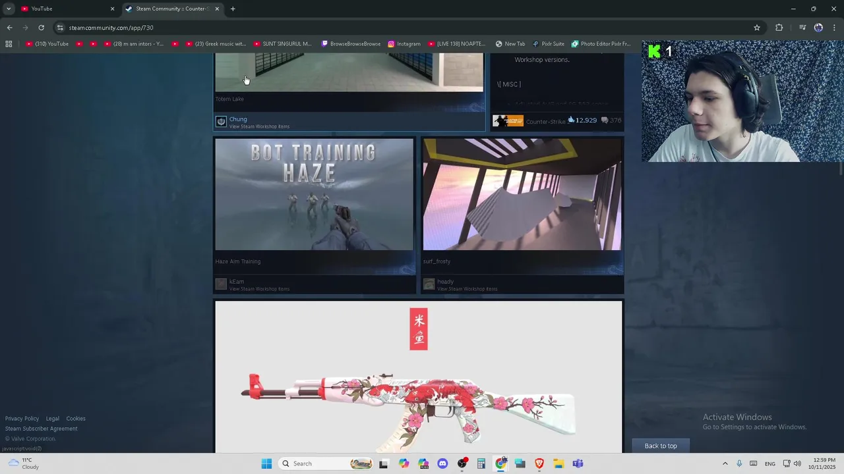
Task: Click heady's avatar icon
Action: click(429, 284)
